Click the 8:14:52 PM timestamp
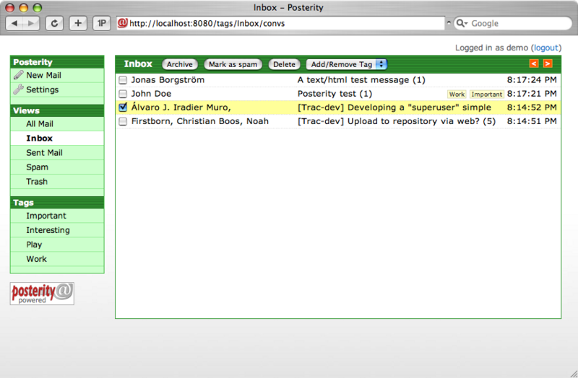 532,107
